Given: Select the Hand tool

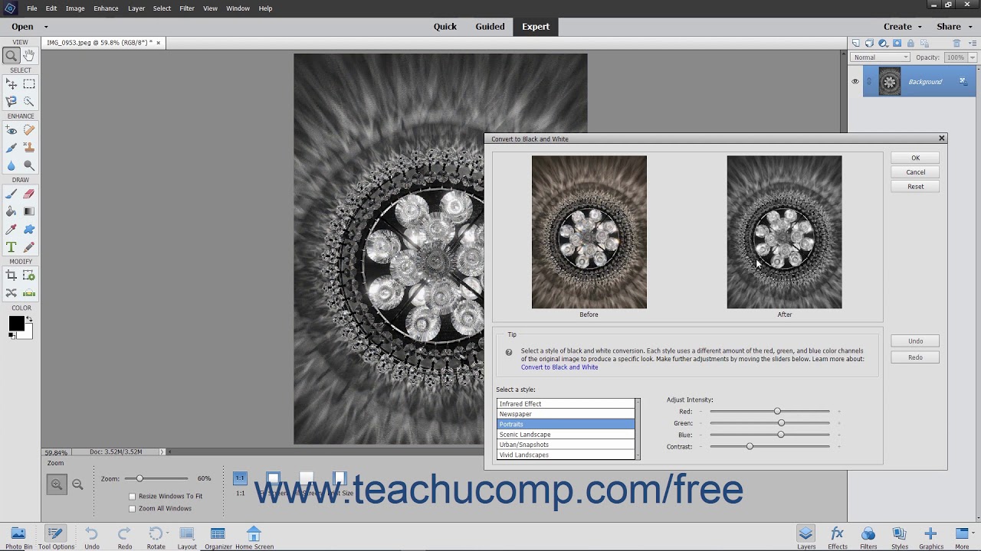Looking at the screenshot, I should click(x=29, y=55).
